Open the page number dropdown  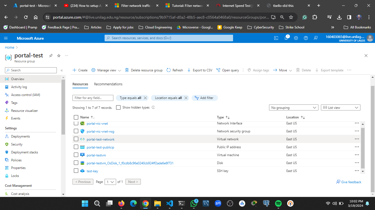(110, 182)
